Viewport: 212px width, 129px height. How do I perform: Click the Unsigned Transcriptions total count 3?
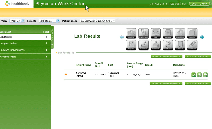(x=46, y=50)
